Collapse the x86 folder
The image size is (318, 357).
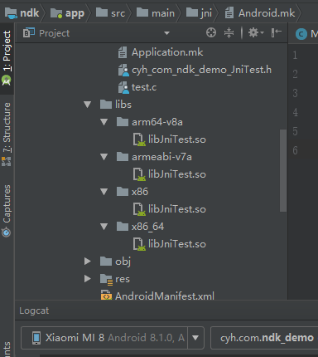tap(104, 192)
